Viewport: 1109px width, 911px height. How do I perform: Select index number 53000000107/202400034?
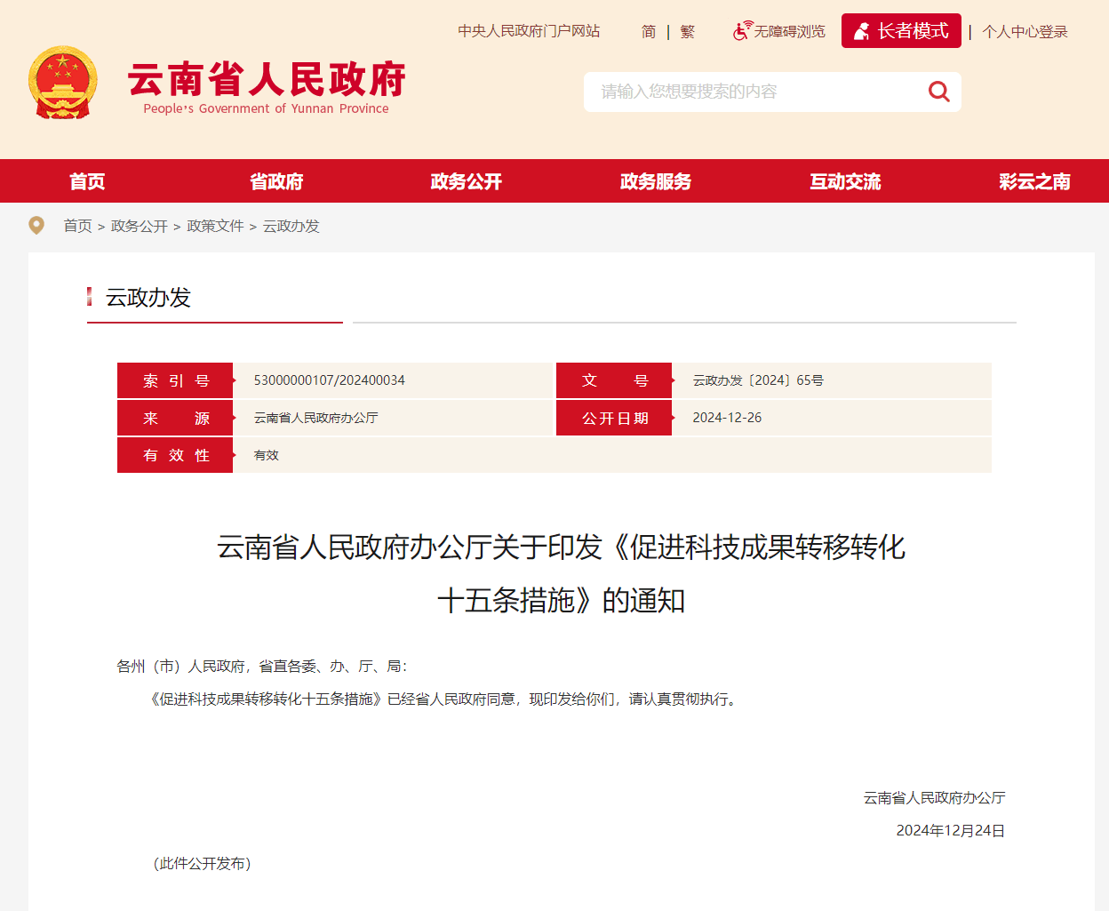(x=330, y=380)
